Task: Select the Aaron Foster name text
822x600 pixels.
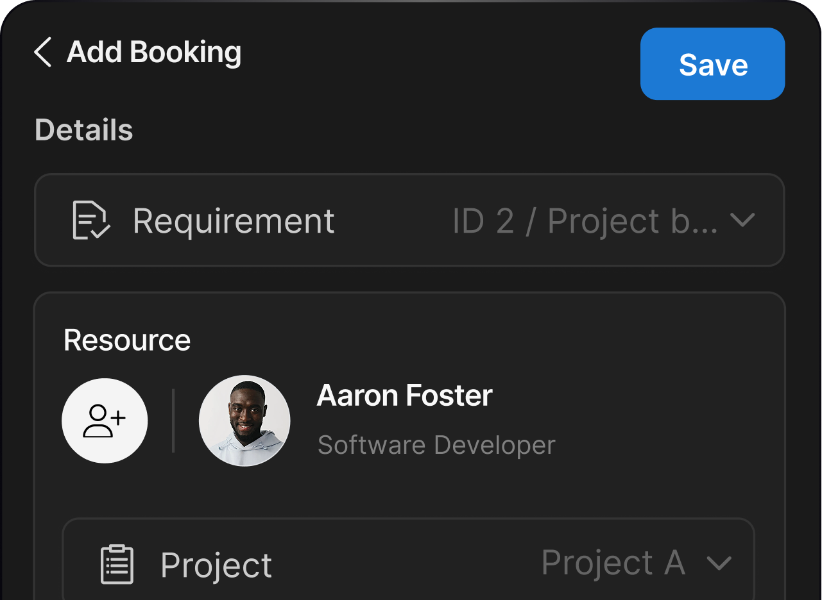Action: coord(404,395)
